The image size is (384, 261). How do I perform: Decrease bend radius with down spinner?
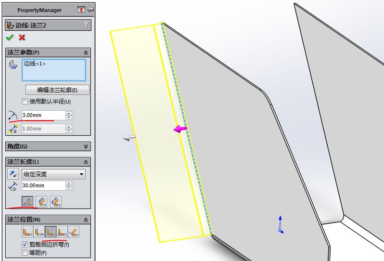(x=69, y=117)
